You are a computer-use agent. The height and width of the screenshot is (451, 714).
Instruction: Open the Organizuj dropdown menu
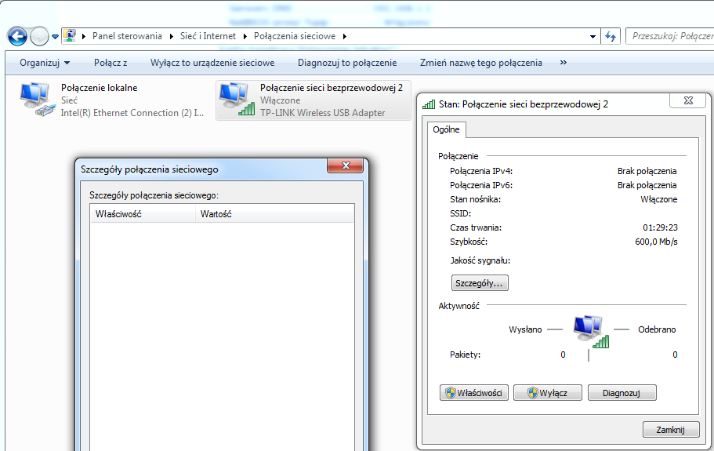[x=45, y=63]
